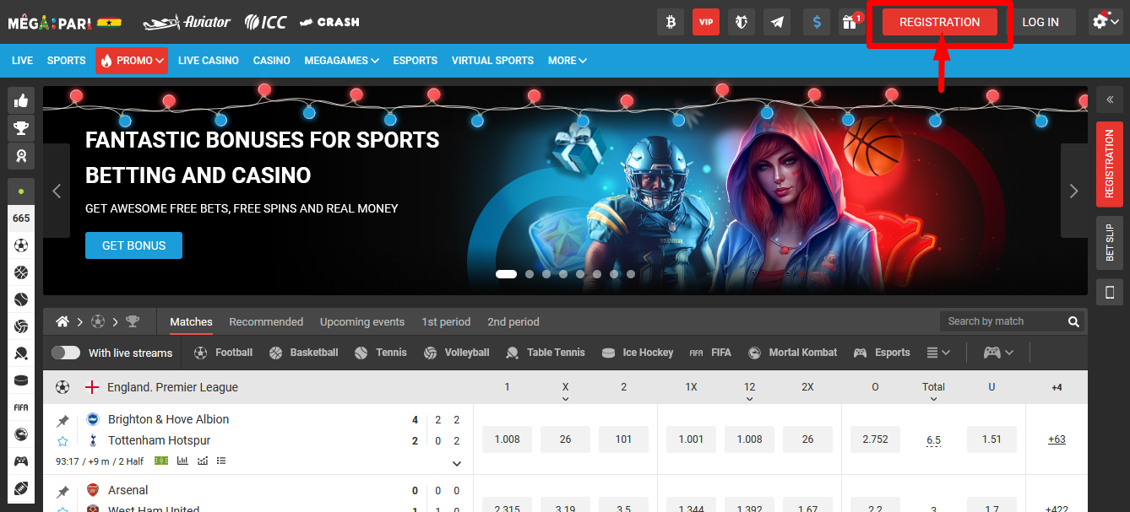Open the MORE dropdown in navigation

point(567,61)
